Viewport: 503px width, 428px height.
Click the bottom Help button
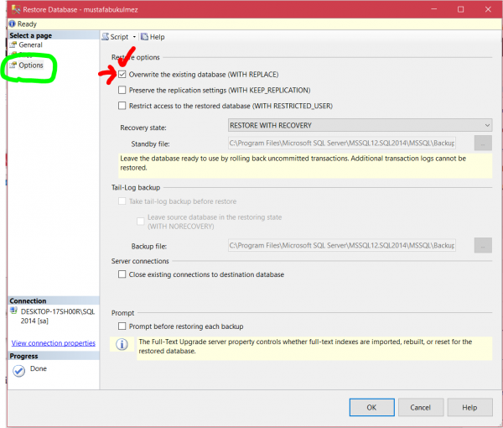click(x=469, y=408)
